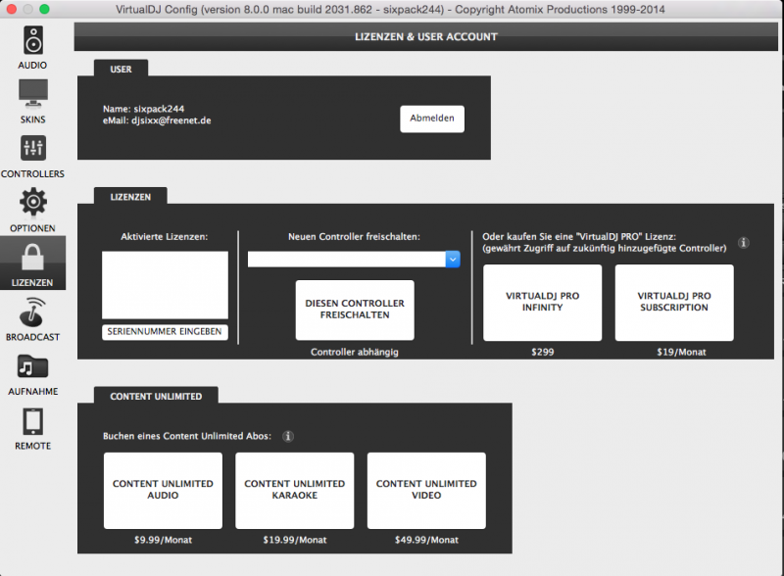
Task: Click the Abmelden button
Action: pyautogui.click(x=432, y=119)
